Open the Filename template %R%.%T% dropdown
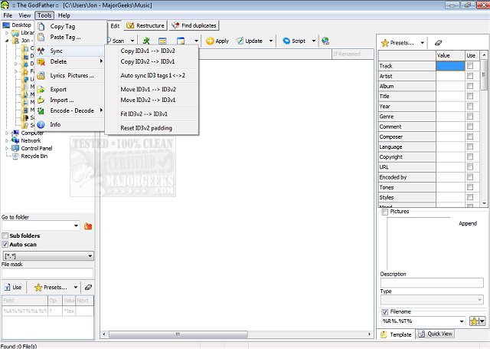The image size is (490, 349). pyautogui.click(x=462, y=321)
